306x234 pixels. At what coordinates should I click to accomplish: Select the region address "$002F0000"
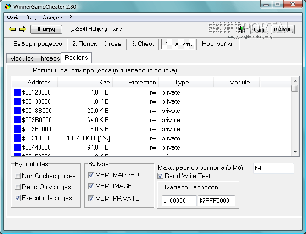point(37,129)
